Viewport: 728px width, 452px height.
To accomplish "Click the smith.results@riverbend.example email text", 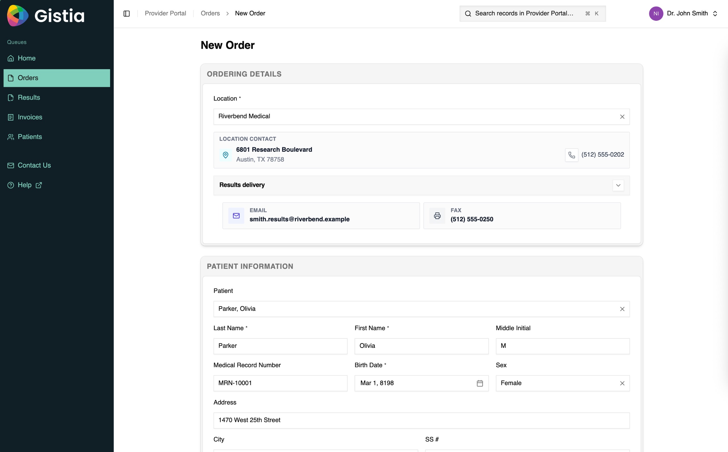I will point(299,219).
